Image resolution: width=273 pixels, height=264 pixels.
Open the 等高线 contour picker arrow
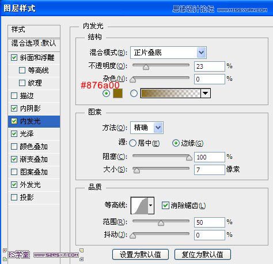click(x=151, y=206)
